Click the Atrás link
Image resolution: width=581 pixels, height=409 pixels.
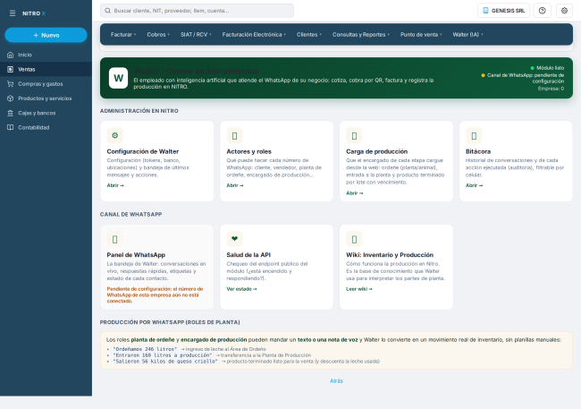point(336,381)
